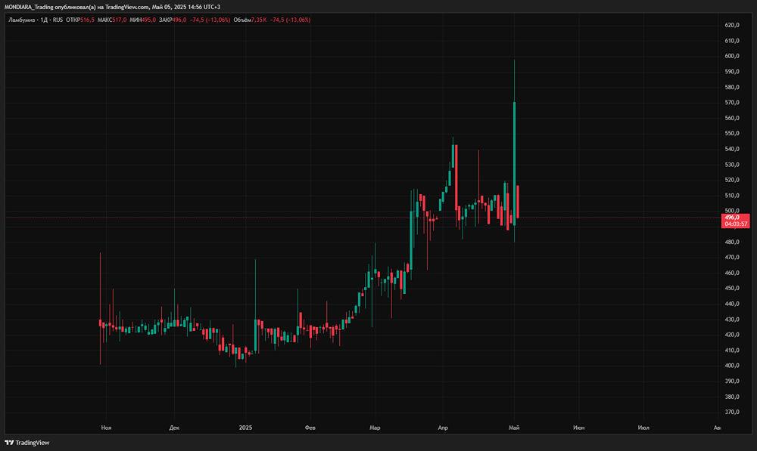This screenshot has height=451, width=757.
Task: Click the 'Ноя' time axis label
Action: point(106,428)
